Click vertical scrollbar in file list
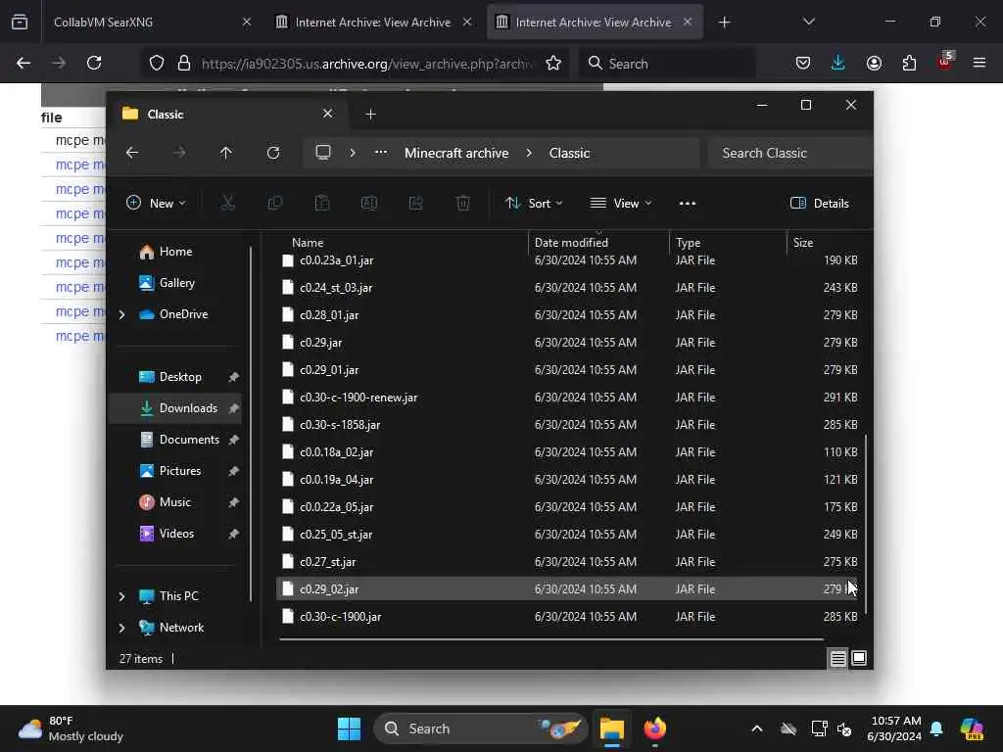Image resolution: width=1003 pixels, height=752 pixels. [x=866, y=525]
